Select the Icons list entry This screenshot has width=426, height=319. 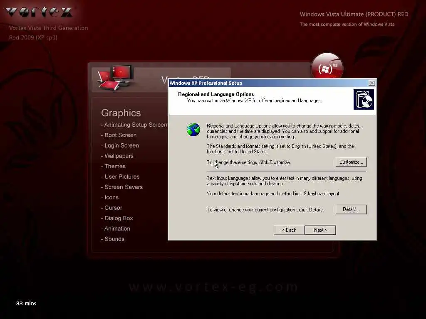110,197
